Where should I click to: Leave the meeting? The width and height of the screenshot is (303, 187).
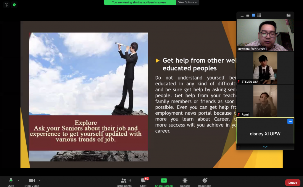click(x=293, y=183)
